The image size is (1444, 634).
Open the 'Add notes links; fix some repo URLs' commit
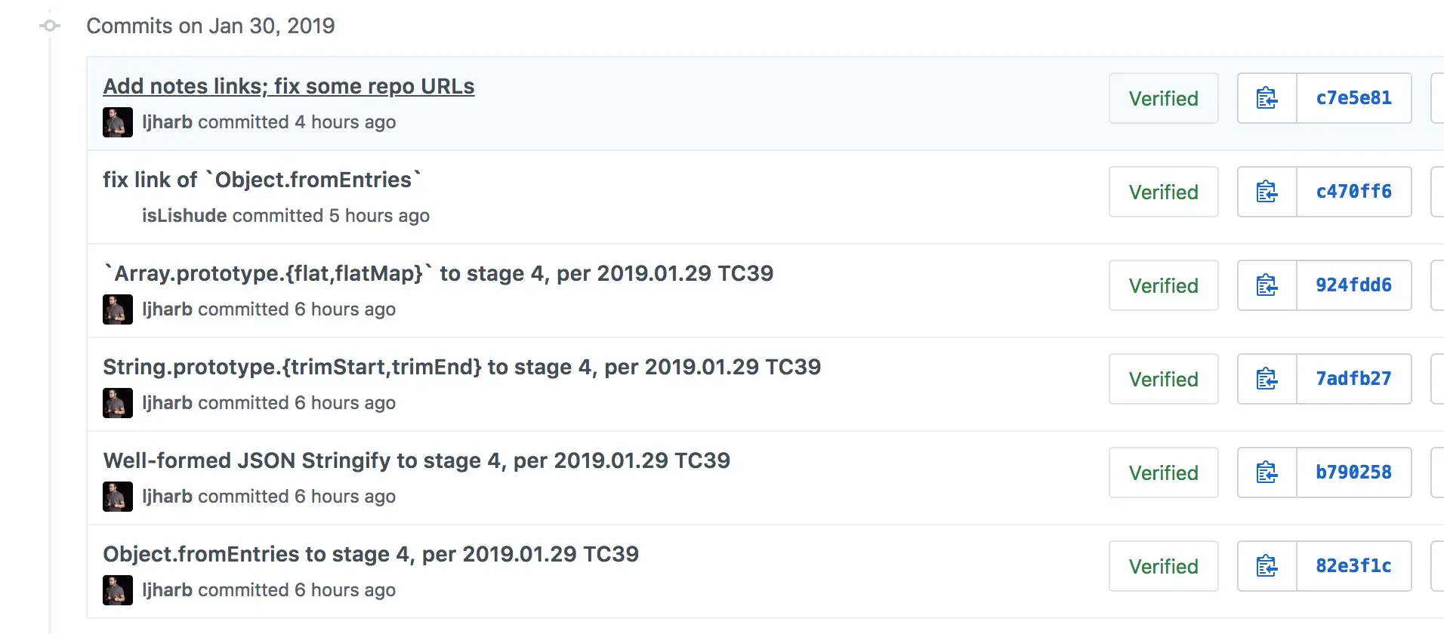click(x=288, y=86)
